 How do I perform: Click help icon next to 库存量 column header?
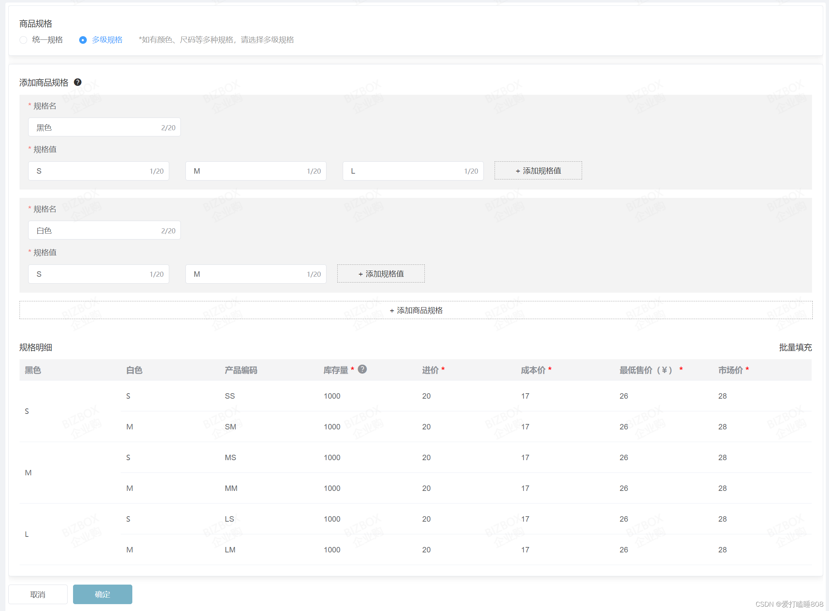[362, 369]
